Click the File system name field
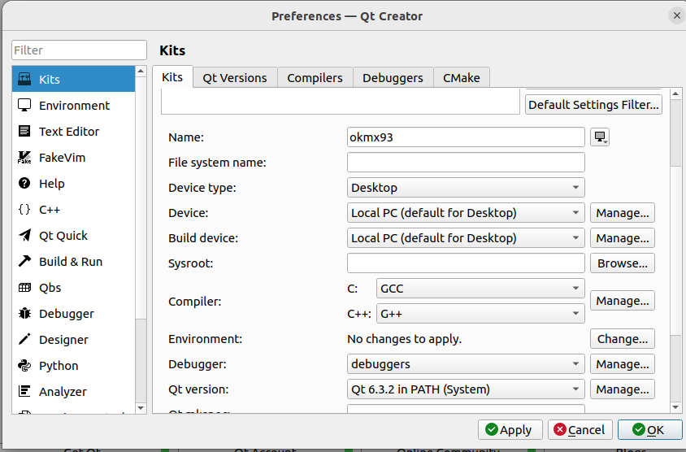Viewport: 686px width, 452px height. click(x=466, y=163)
